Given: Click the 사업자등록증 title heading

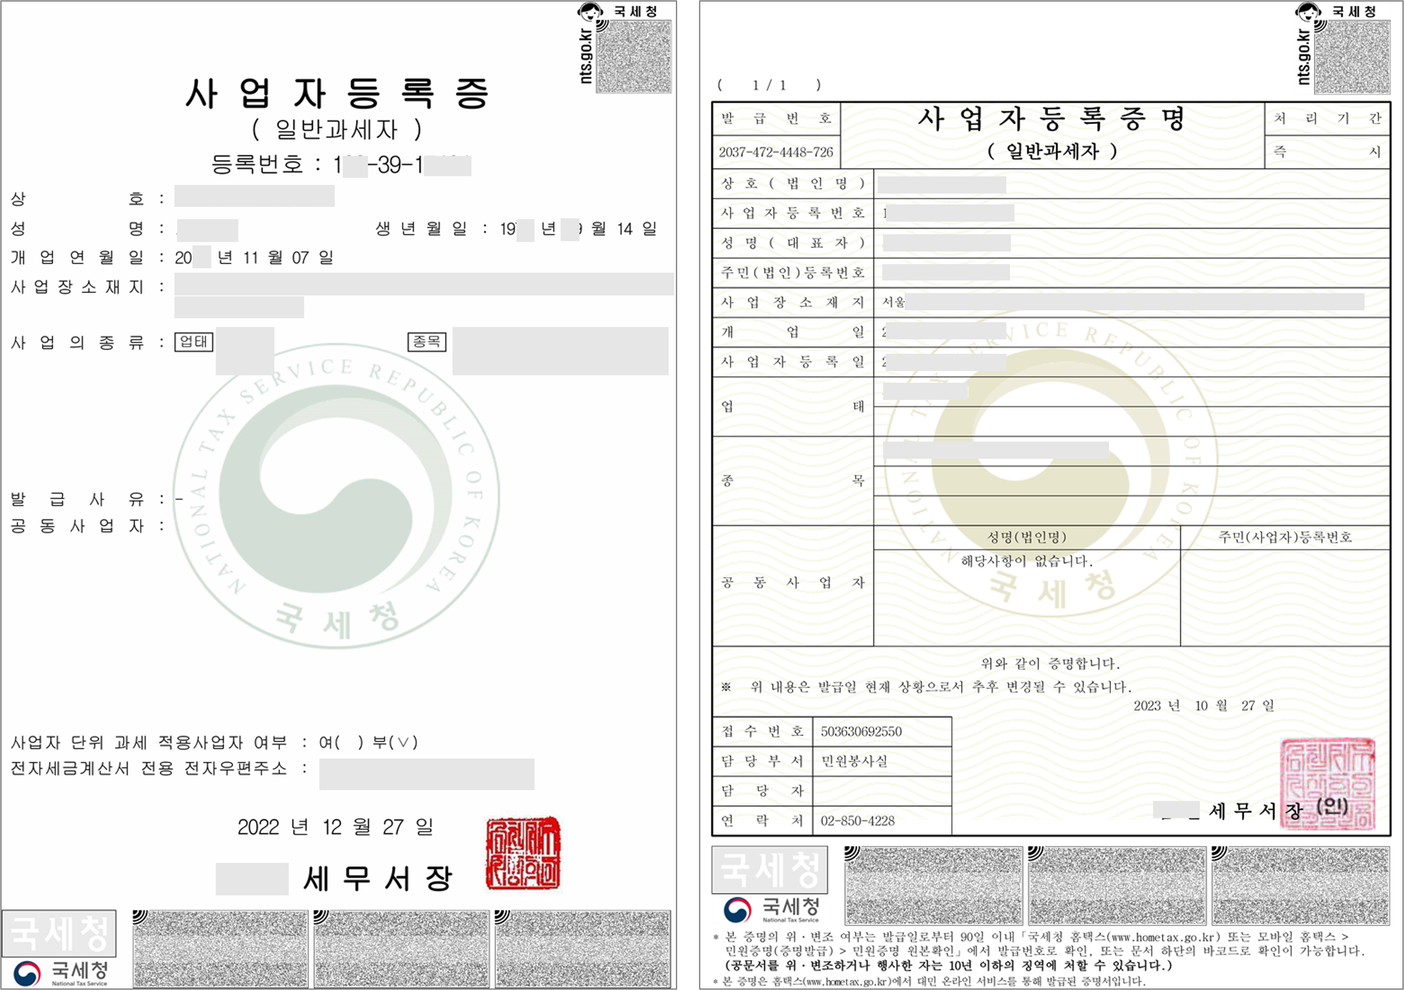Looking at the screenshot, I should (337, 94).
